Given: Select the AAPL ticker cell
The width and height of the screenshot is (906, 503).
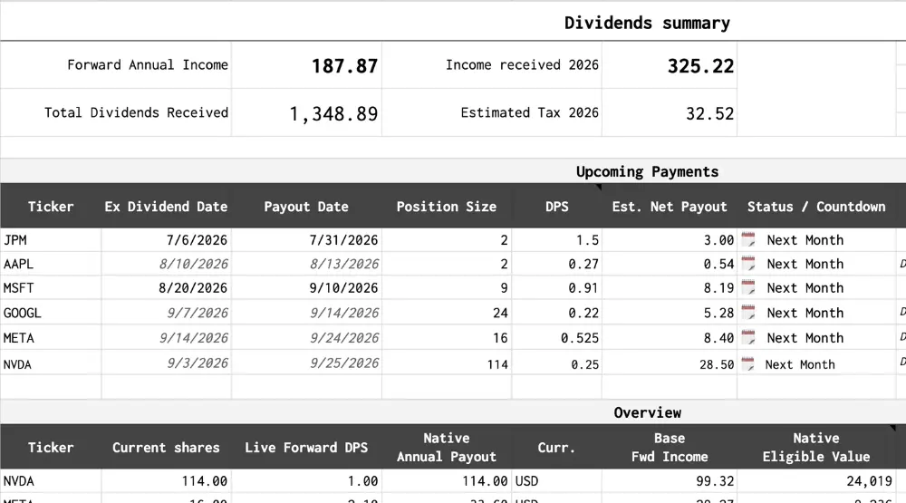Looking at the screenshot, I should [x=51, y=264].
